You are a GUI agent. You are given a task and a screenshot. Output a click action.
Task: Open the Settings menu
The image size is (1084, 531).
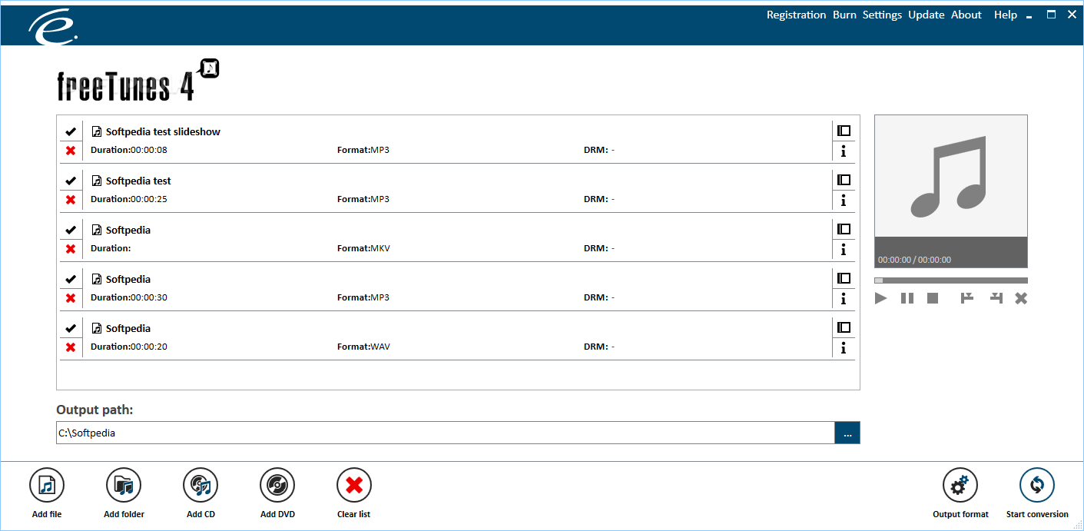(882, 15)
